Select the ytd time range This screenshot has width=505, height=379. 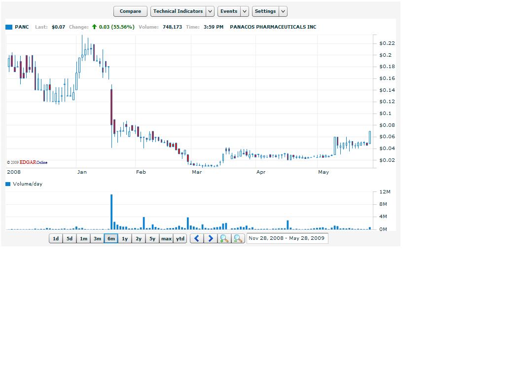(x=180, y=238)
